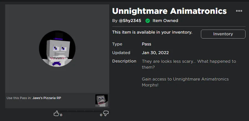The height and width of the screenshot is (121, 249).
Task: Open the three-dot more options menu
Action: coord(239,11)
